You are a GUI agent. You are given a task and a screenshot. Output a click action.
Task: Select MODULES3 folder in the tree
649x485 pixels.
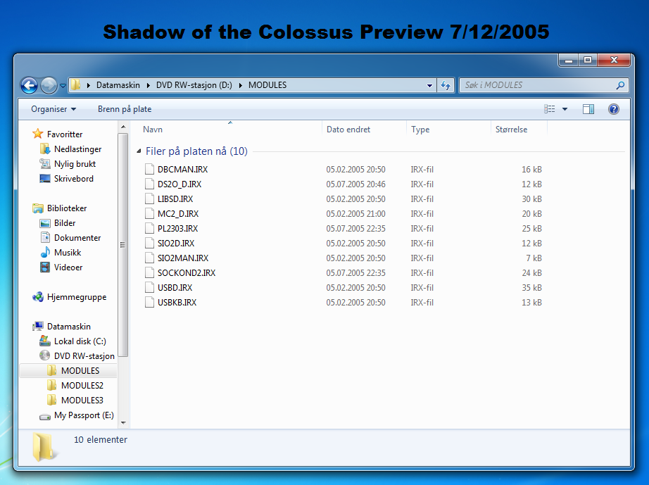(x=82, y=401)
